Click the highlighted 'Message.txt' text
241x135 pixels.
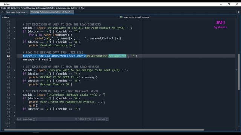click(x=117, y=56)
